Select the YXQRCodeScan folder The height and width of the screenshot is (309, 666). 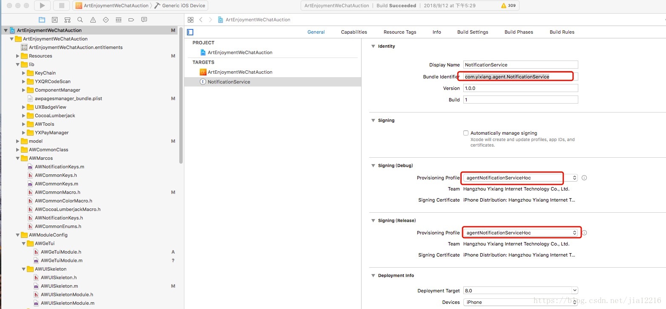pyautogui.click(x=52, y=81)
